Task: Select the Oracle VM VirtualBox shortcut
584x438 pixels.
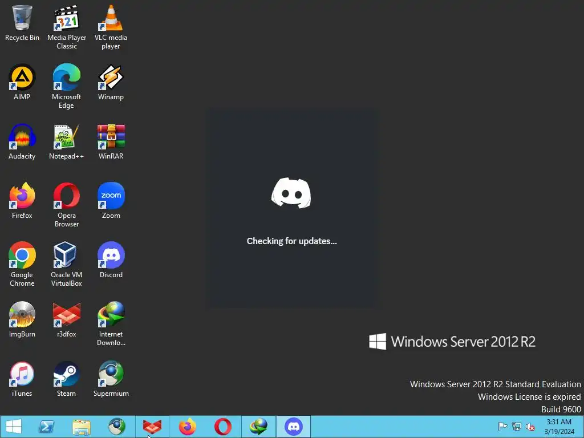Action: (x=67, y=264)
